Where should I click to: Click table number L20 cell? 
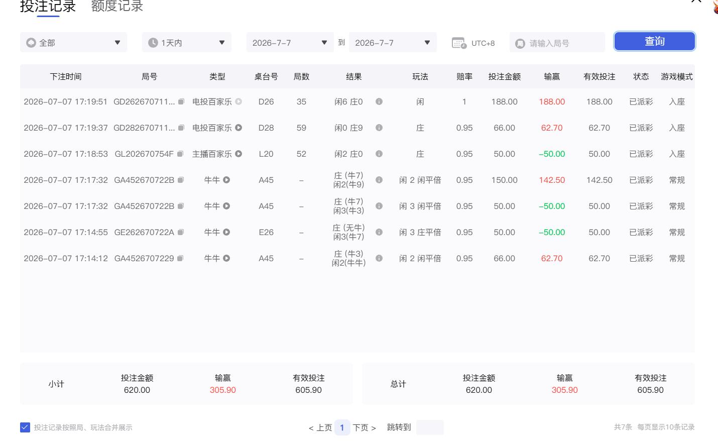pyautogui.click(x=266, y=154)
